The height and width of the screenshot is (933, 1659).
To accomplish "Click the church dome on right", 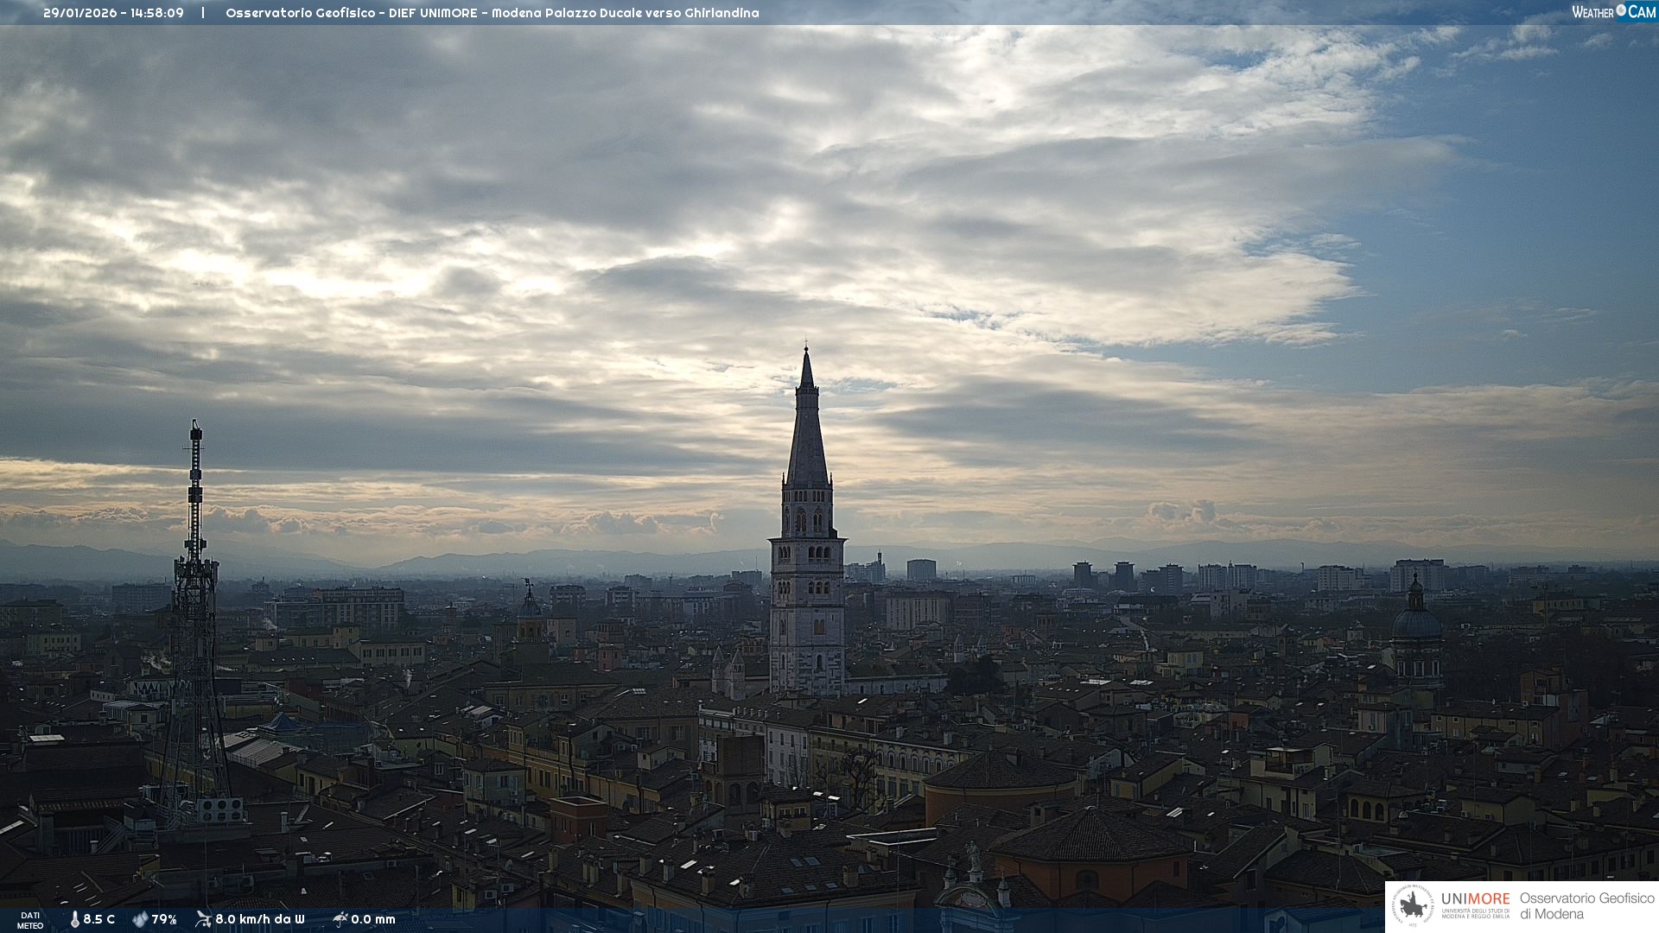I will (1416, 622).
